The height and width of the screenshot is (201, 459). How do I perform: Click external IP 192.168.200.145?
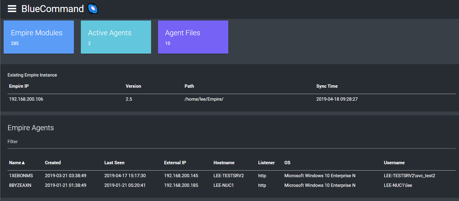coord(181,176)
